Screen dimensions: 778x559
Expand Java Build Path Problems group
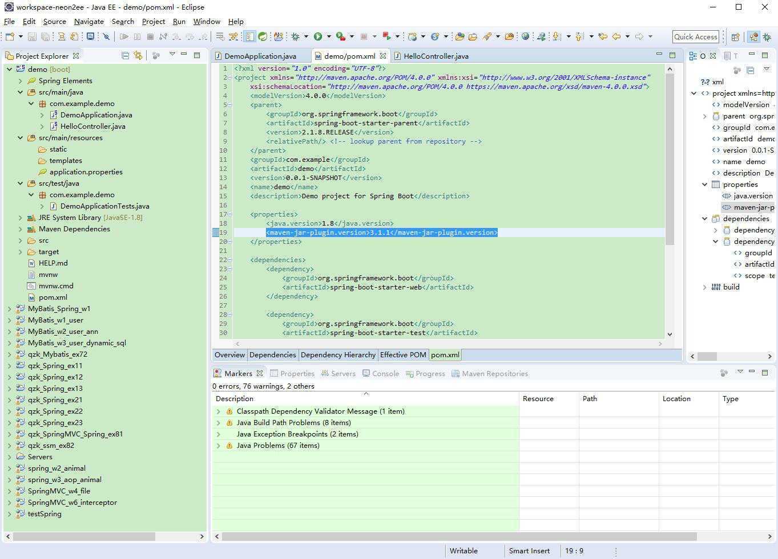coord(218,422)
